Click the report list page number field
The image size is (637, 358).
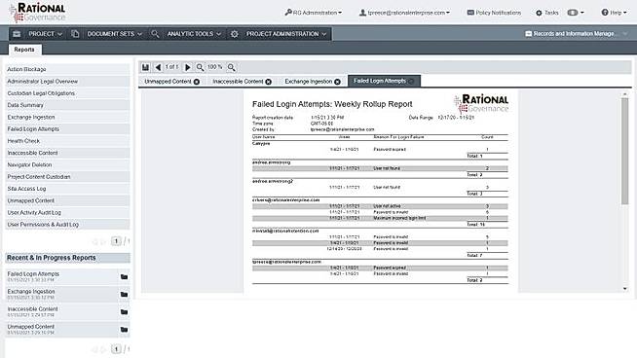pyautogui.click(x=116, y=241)
